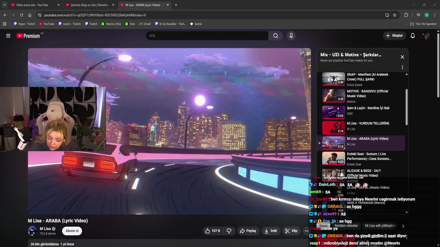The width and height of the screenshot is (440, 247).
Task: Dislike the ARABA video
Action: point(229,231)
